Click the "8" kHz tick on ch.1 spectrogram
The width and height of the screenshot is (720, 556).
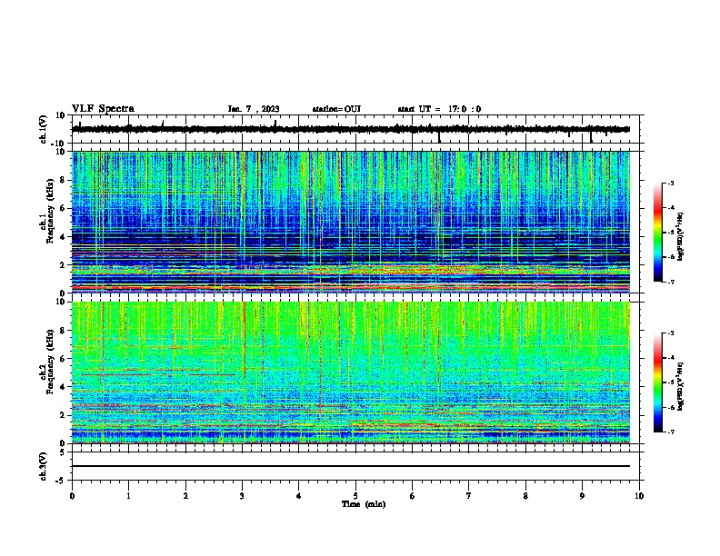(63, 180)
